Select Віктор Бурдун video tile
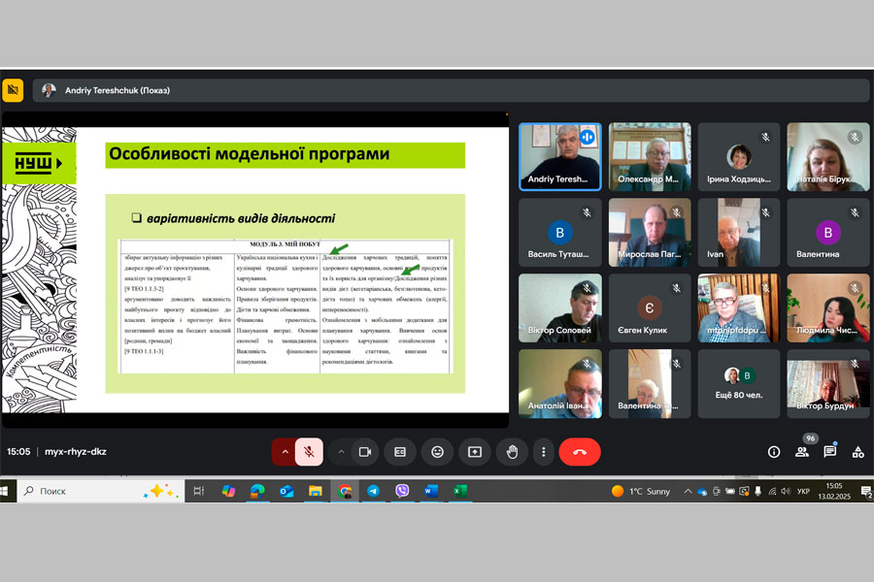The image size is (874, 582). tap(827, 384)
